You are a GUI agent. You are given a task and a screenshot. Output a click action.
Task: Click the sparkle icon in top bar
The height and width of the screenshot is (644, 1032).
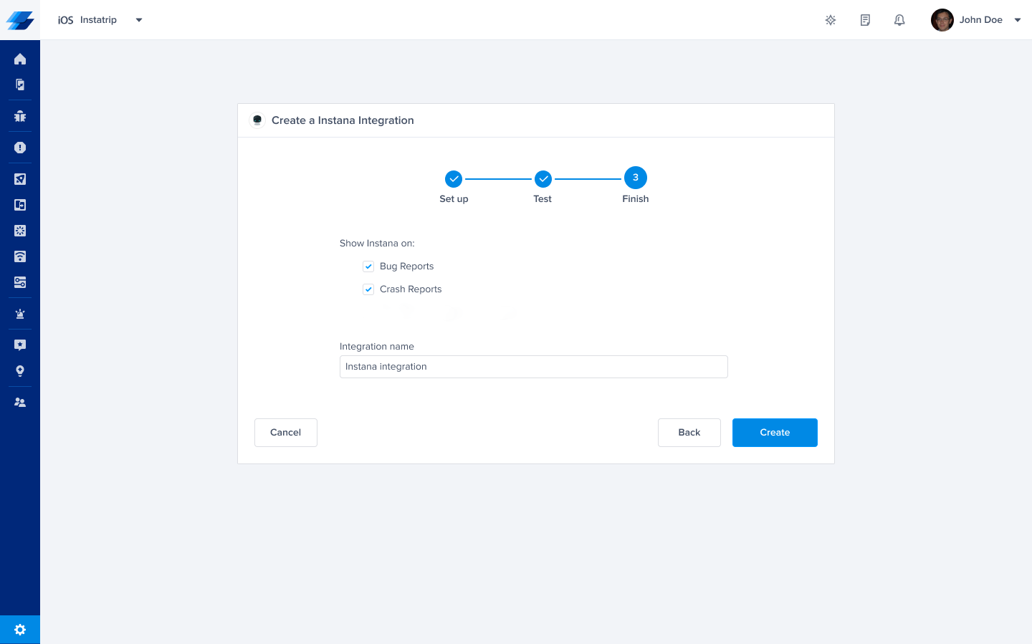pos(831,20)
